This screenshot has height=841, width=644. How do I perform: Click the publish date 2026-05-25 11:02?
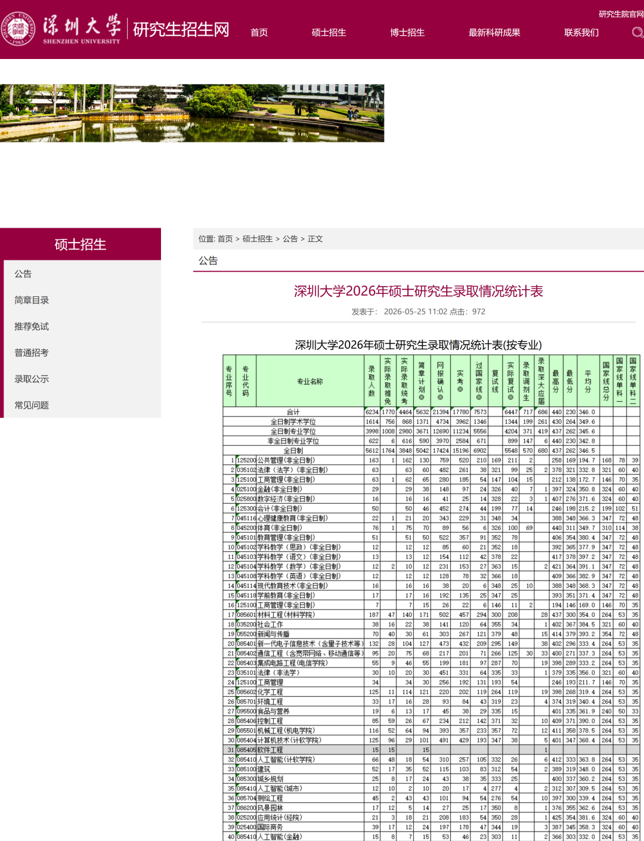click(416, 311)
